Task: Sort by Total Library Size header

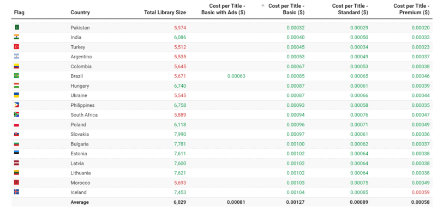Action: tap(165, 13)
